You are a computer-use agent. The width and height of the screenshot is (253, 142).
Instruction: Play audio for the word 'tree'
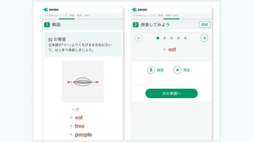[x=71, y=126]
